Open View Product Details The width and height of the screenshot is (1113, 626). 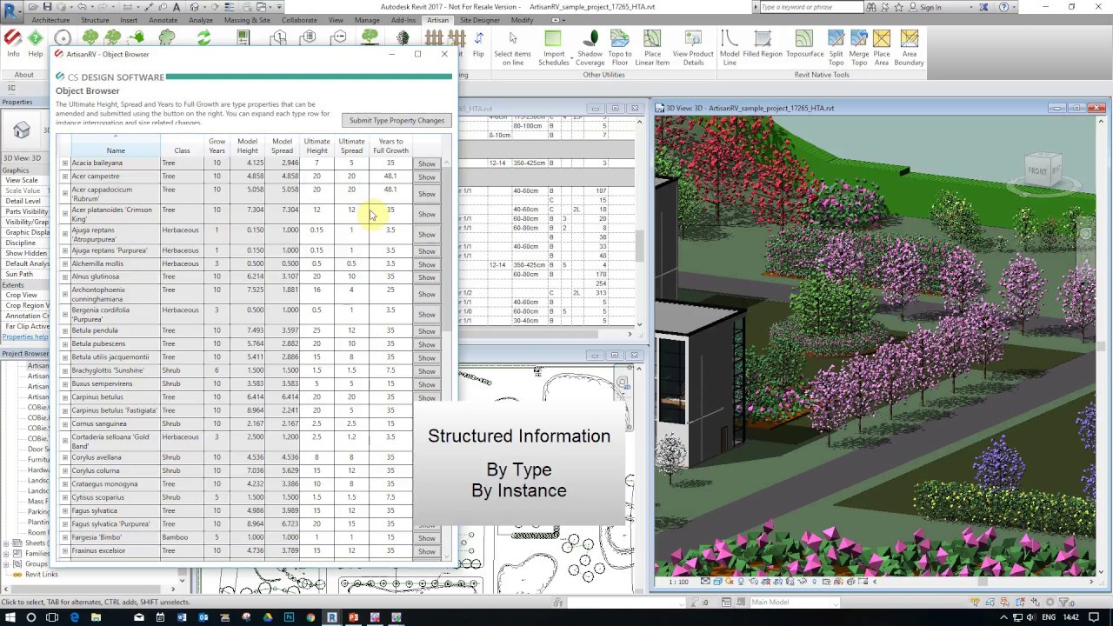click(x=693, y=48)
